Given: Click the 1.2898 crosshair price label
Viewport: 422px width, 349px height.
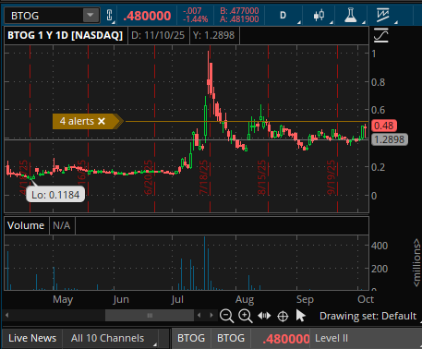Looking at the screenshot, I should pyautogui.click(x=390, y=139).
